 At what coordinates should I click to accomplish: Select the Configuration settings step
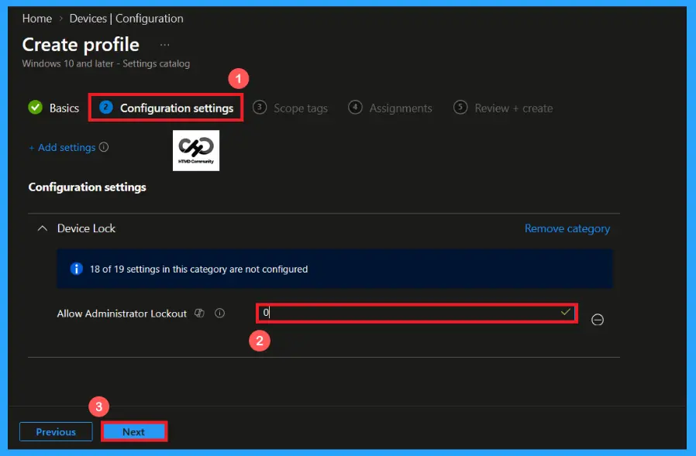coord(166,108)
